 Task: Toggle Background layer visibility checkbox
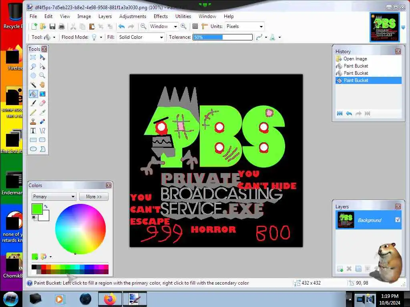tap(398, 220)
